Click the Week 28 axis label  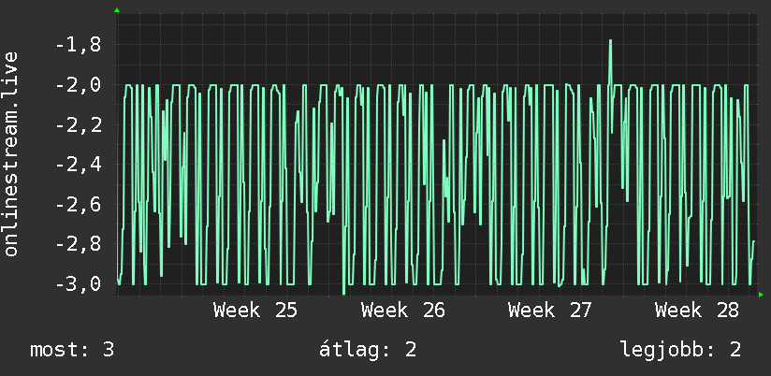[x=697, y=311]
